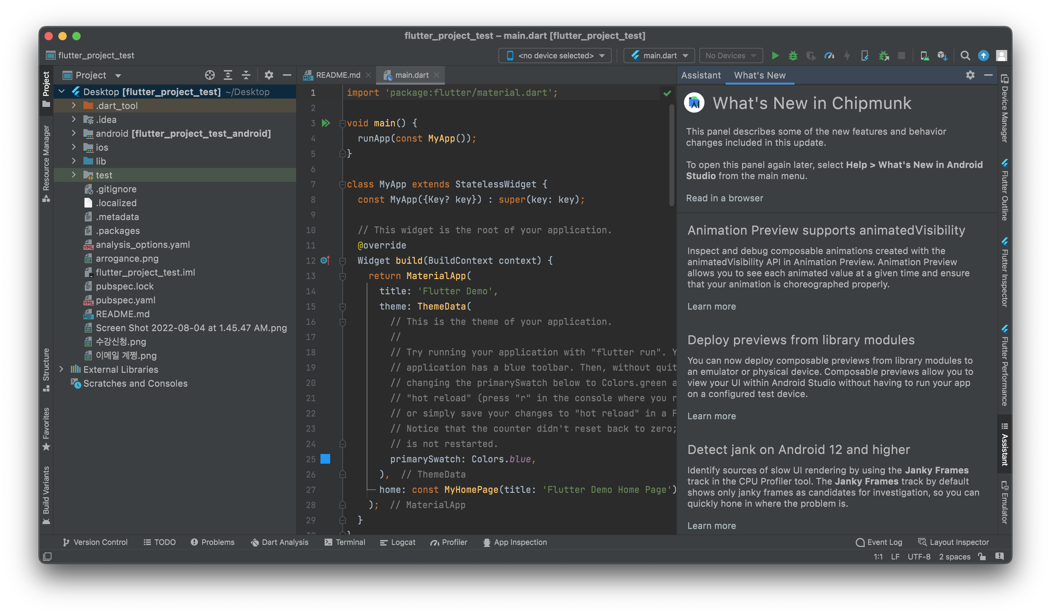The image size is (1051, 615).
Task: Switch to the Assistant tab
Action: click(701, 75)
